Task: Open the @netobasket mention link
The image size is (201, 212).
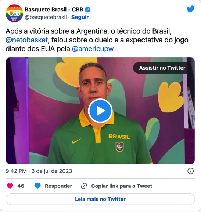Action: click(x=27, y=40)
